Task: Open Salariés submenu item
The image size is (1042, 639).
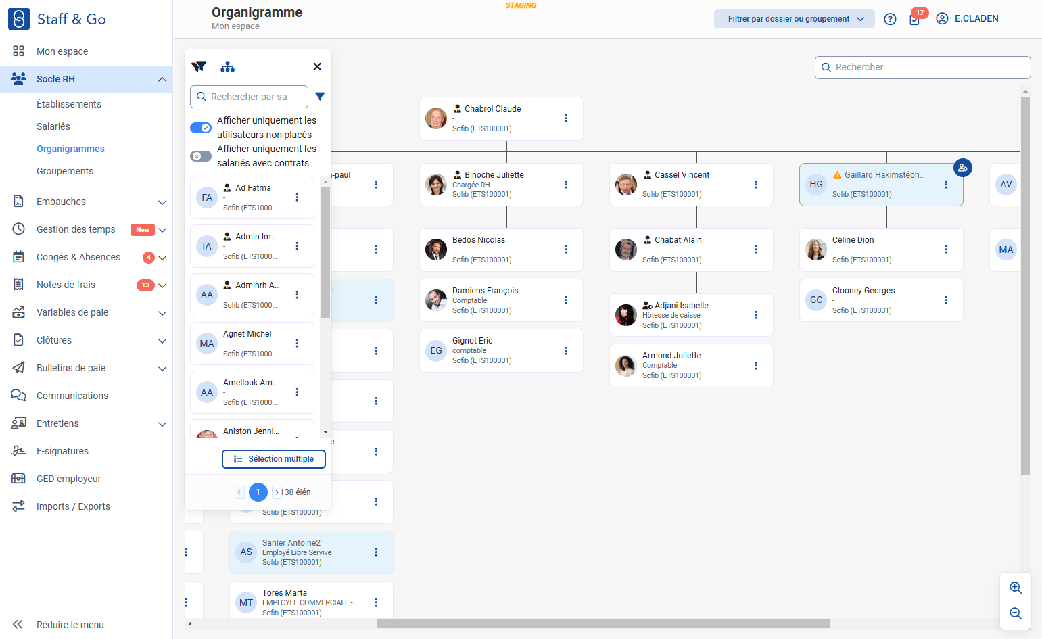Action: 53,126
